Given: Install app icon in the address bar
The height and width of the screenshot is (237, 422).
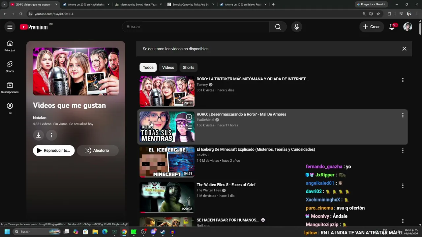Looking at the screenshot, I should [x=371, y=14].
